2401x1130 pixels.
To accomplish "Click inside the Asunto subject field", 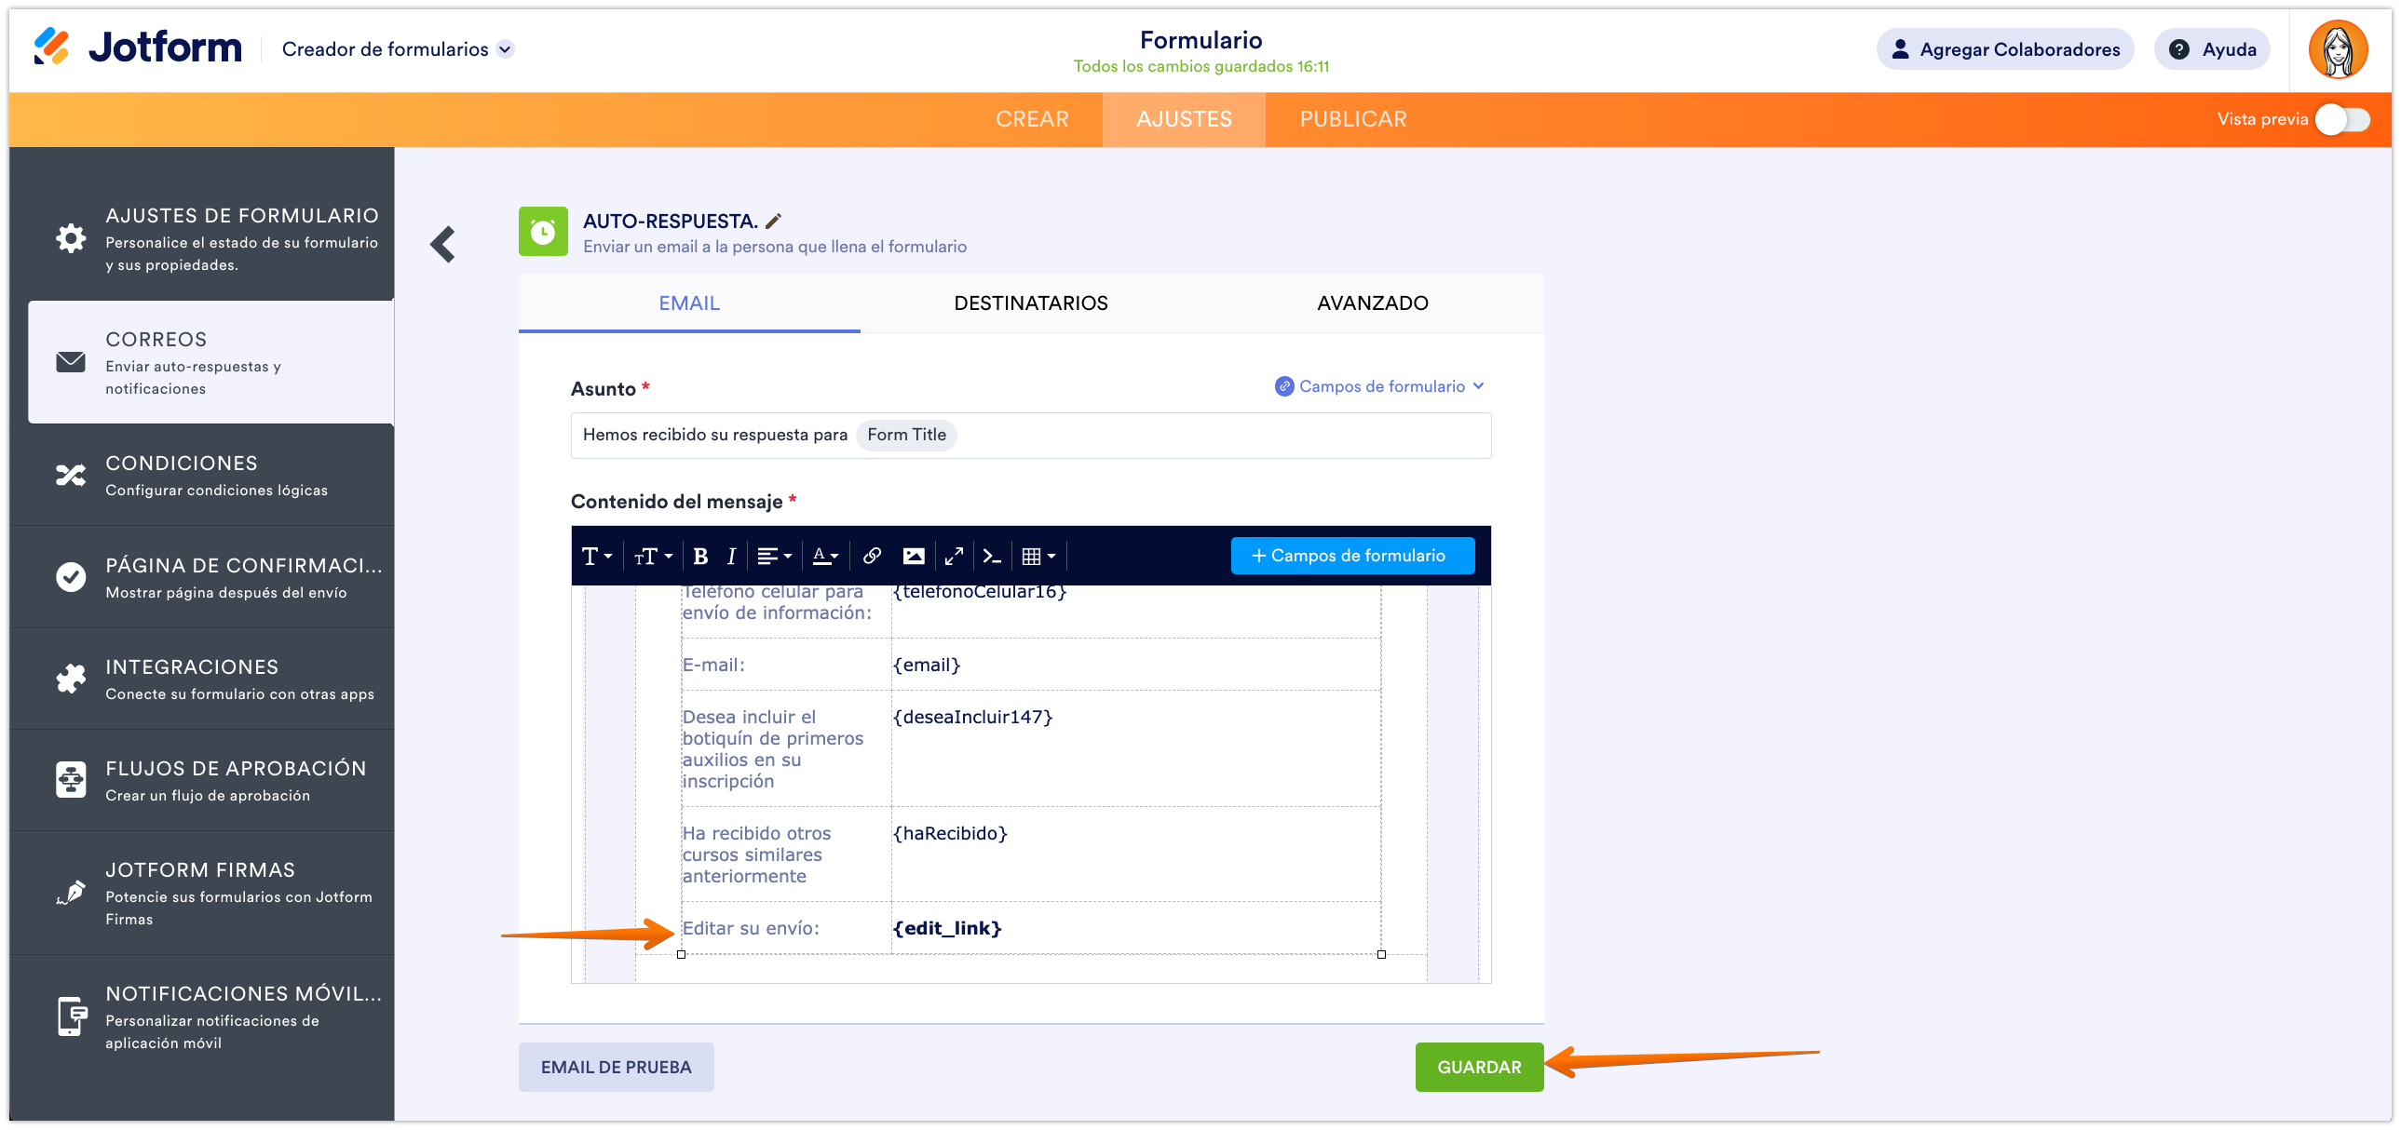I will [1212, 435].
